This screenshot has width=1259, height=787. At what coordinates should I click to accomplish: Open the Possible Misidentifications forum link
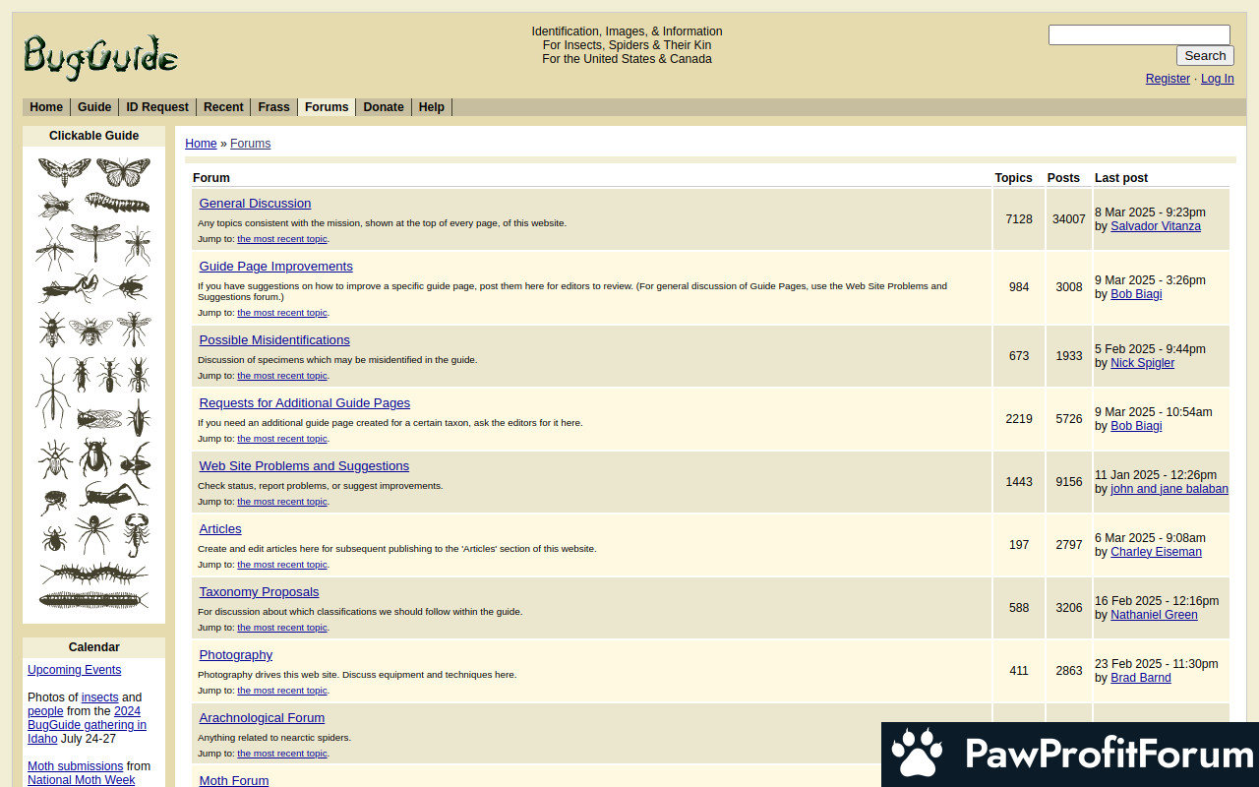274,340
